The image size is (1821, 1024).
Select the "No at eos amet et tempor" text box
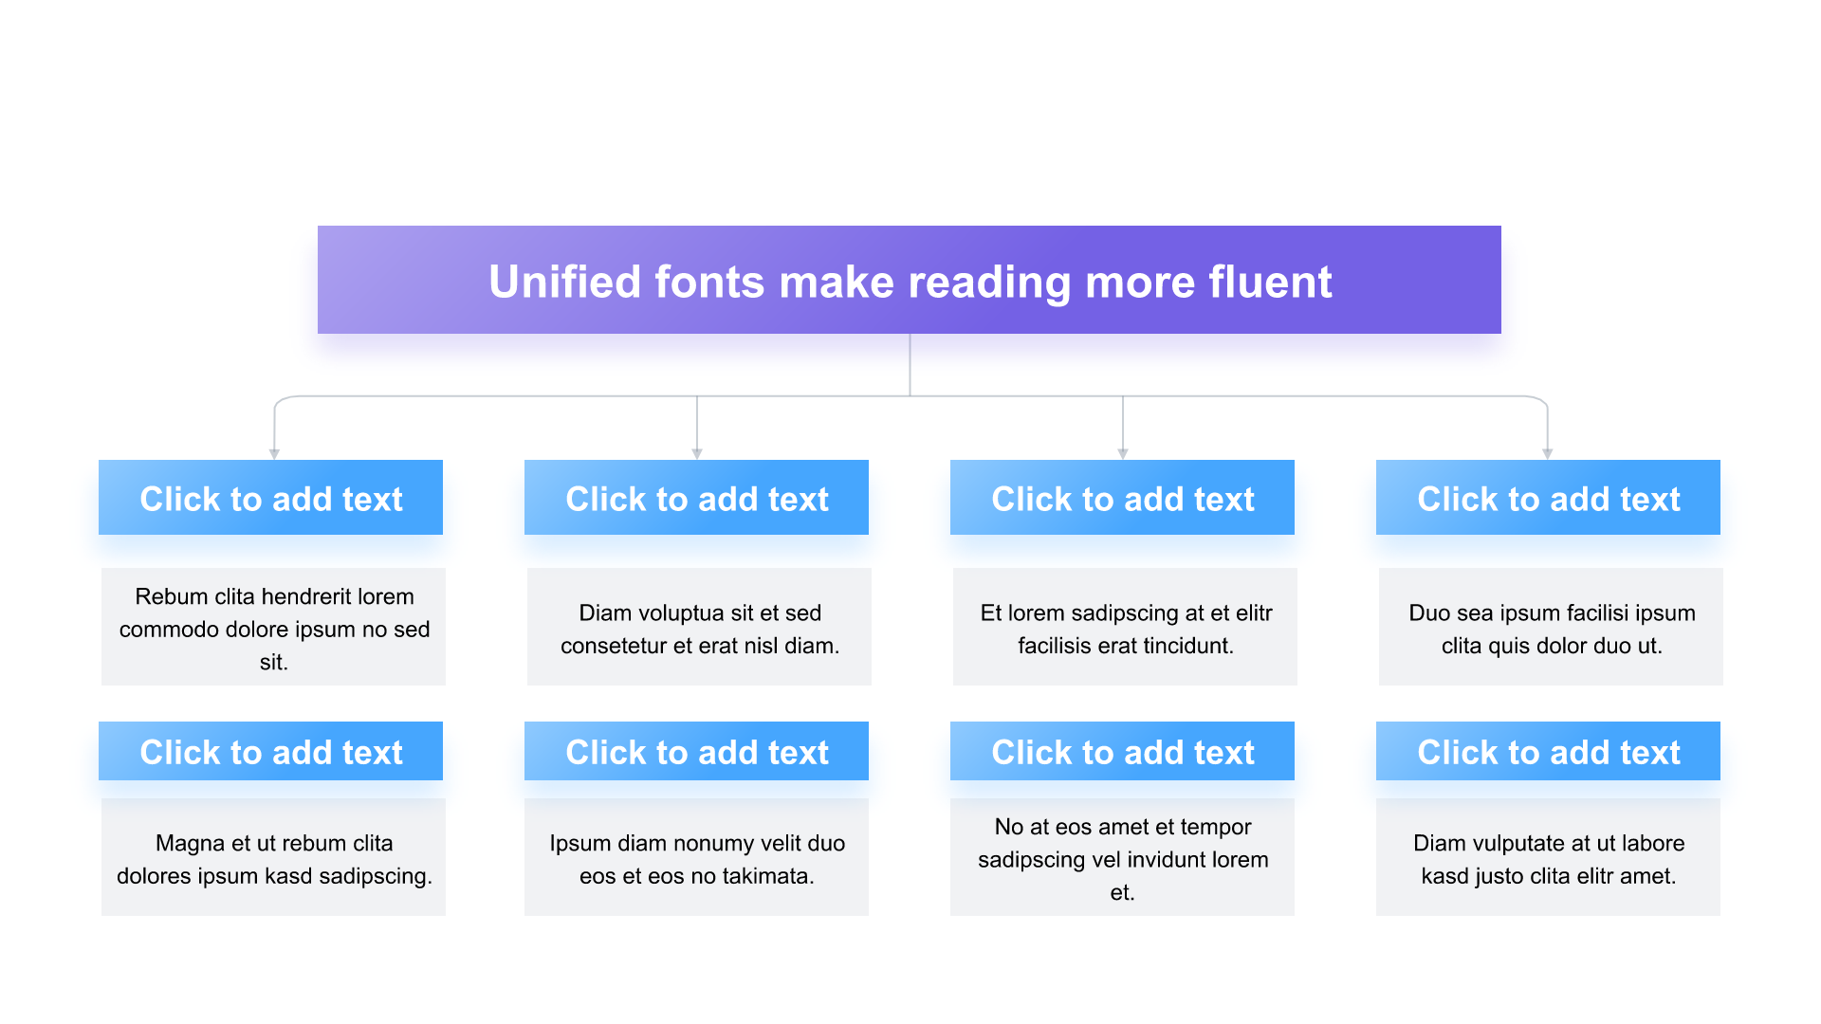pos(1122,858)
